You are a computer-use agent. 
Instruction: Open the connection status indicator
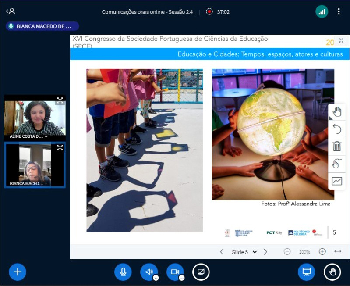322,12
